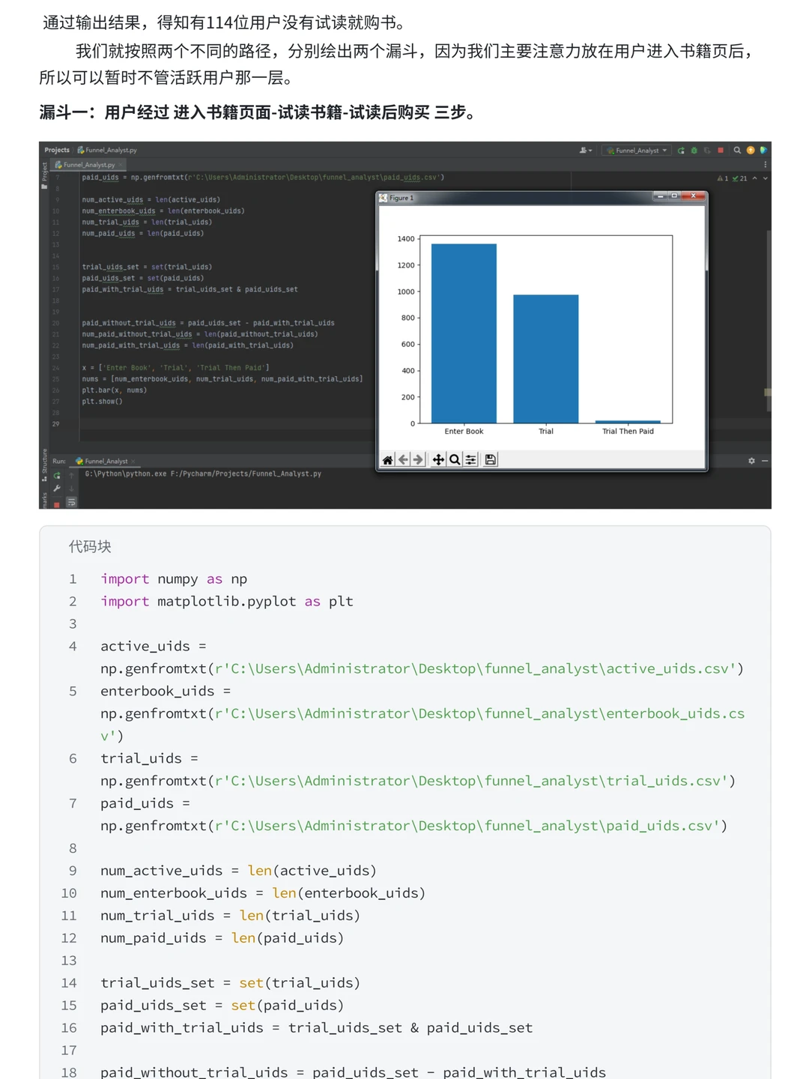Click the Forward arrow in Figure 1 toolbar
The width and height of the screenshot is (809, 1079).
coord(419,460)
